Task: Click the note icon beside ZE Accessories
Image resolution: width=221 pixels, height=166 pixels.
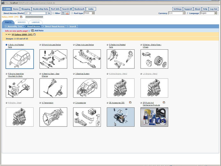Action: tap(130, 103)
